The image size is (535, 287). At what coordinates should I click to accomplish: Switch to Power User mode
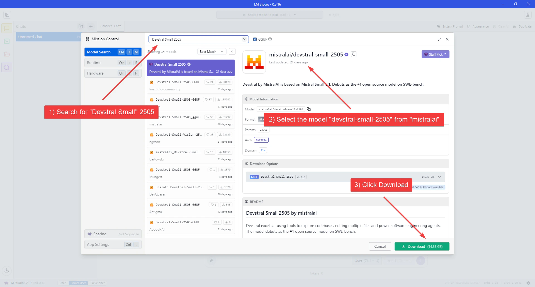pyautogui.click(x=78, y=283)
